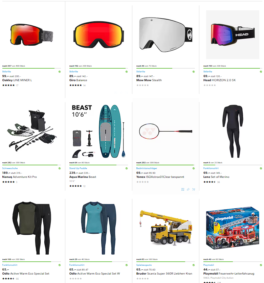The width and height of the screenshot is (264, 283).
Task: Click the Nanuq Adventure Kit Pro image
Action: click(x=31, y=130)
